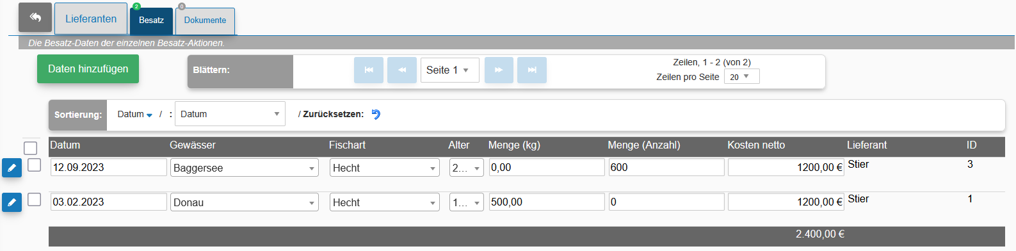Open Alter dropdown in Baggersee row

[466, 168]
